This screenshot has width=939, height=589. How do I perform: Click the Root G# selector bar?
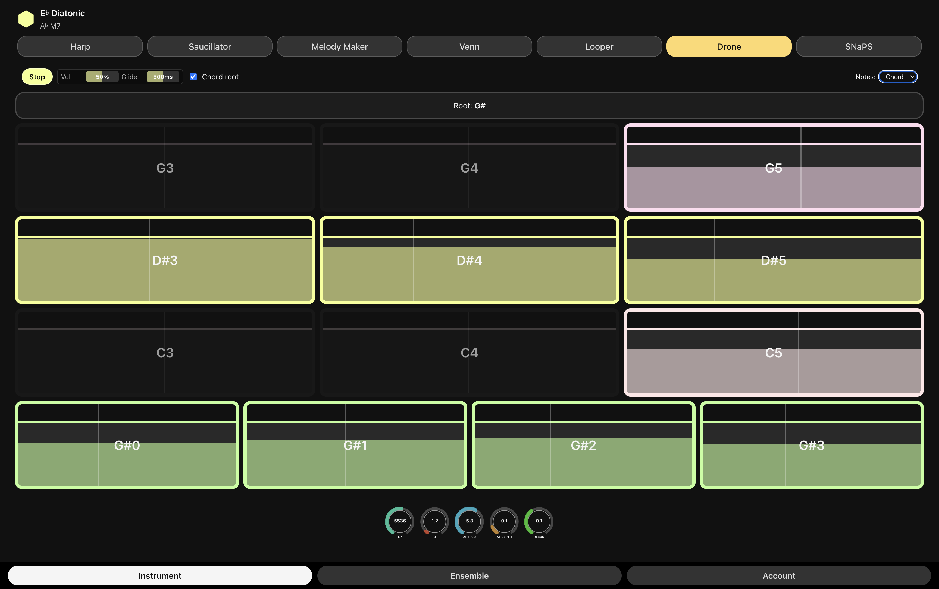(469, 106)
